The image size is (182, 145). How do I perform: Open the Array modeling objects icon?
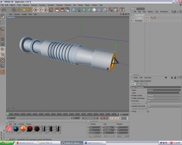89,10
